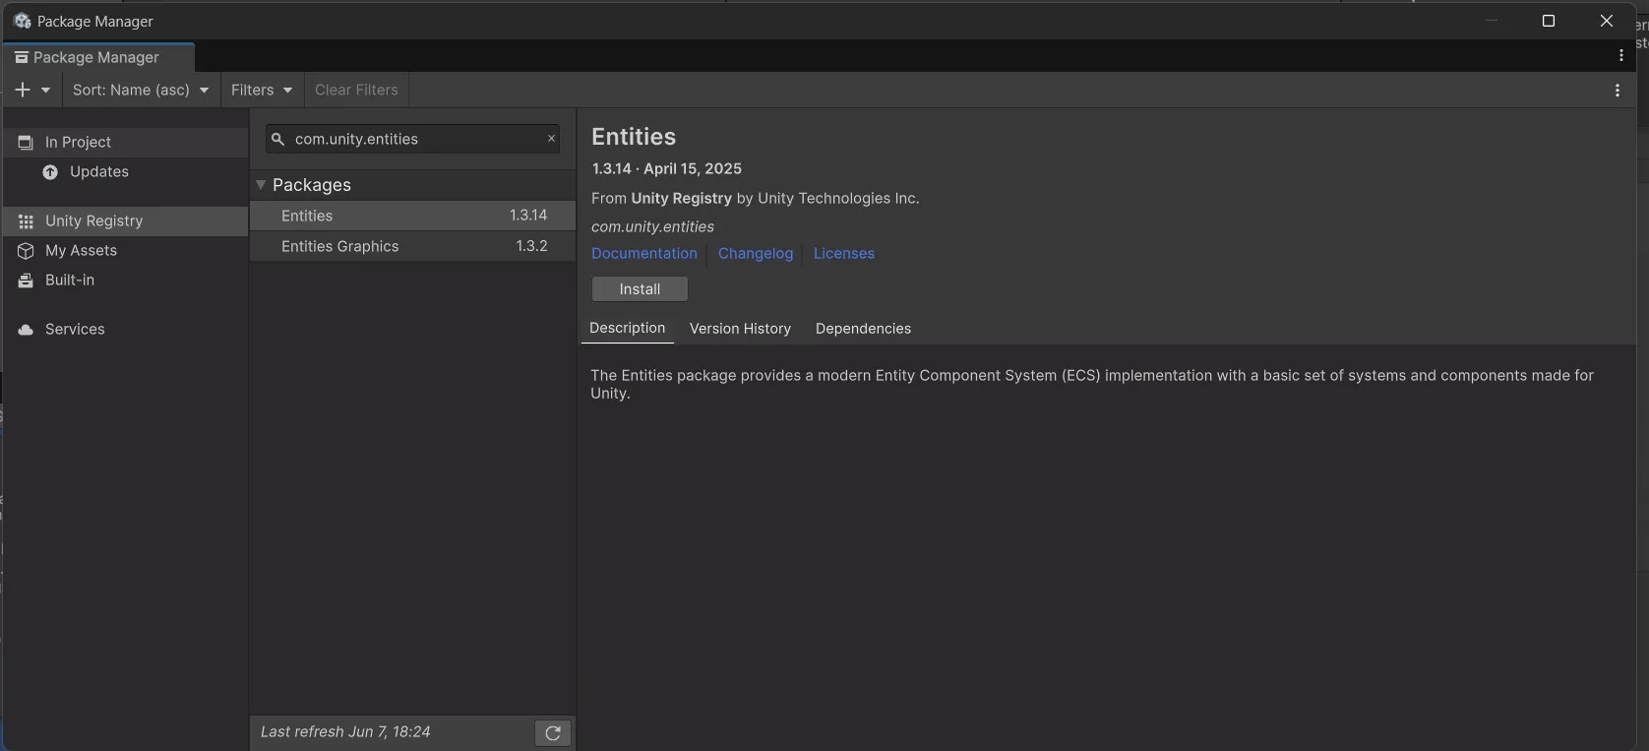The image size is (1649, 751).
Task: Open the Licenses link
Action: 843,253
